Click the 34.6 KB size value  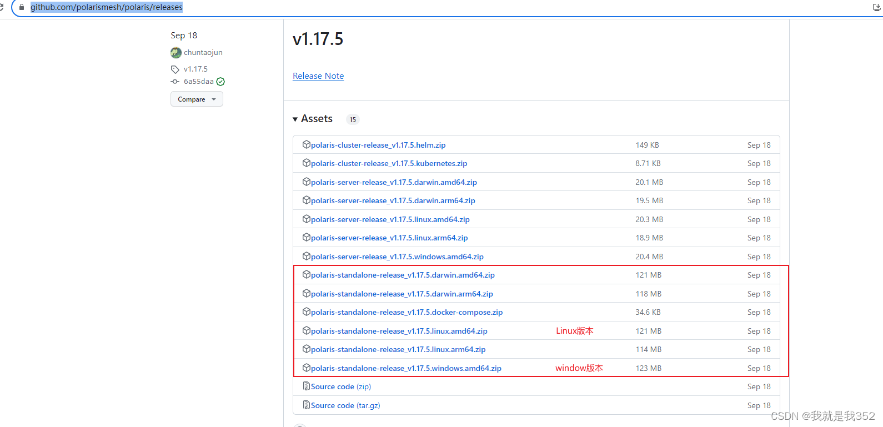[x=648, y=312]
